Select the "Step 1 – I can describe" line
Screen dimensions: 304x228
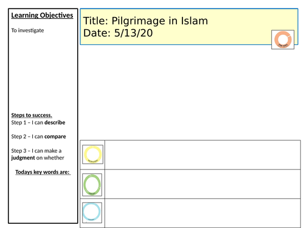tap(38, 122)
